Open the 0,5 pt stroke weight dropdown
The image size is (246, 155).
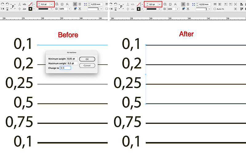[159, 4]
